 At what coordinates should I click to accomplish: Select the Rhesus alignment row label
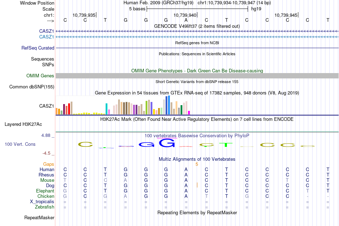(46, 175)
